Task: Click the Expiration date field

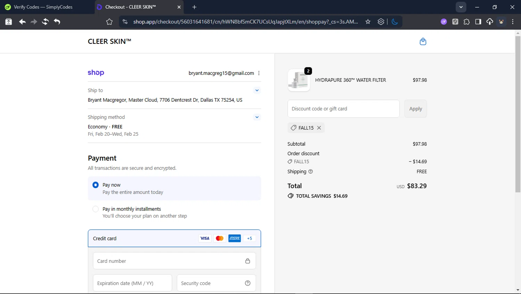Action: pyautogui.click(x=132, y=283)
